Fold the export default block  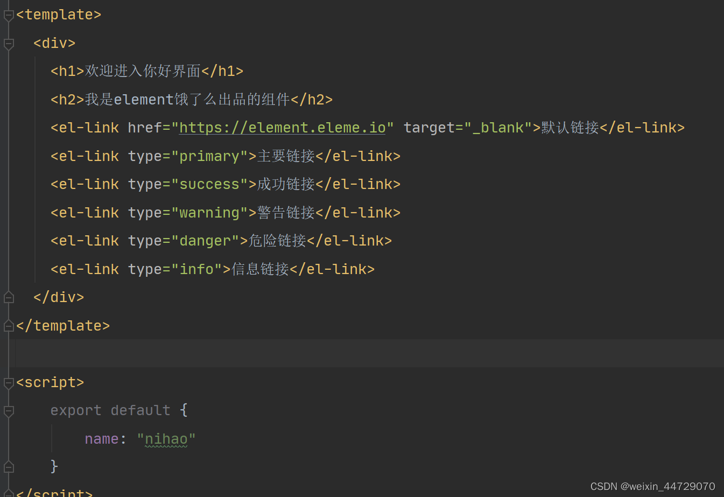click(x=9, y=411)
